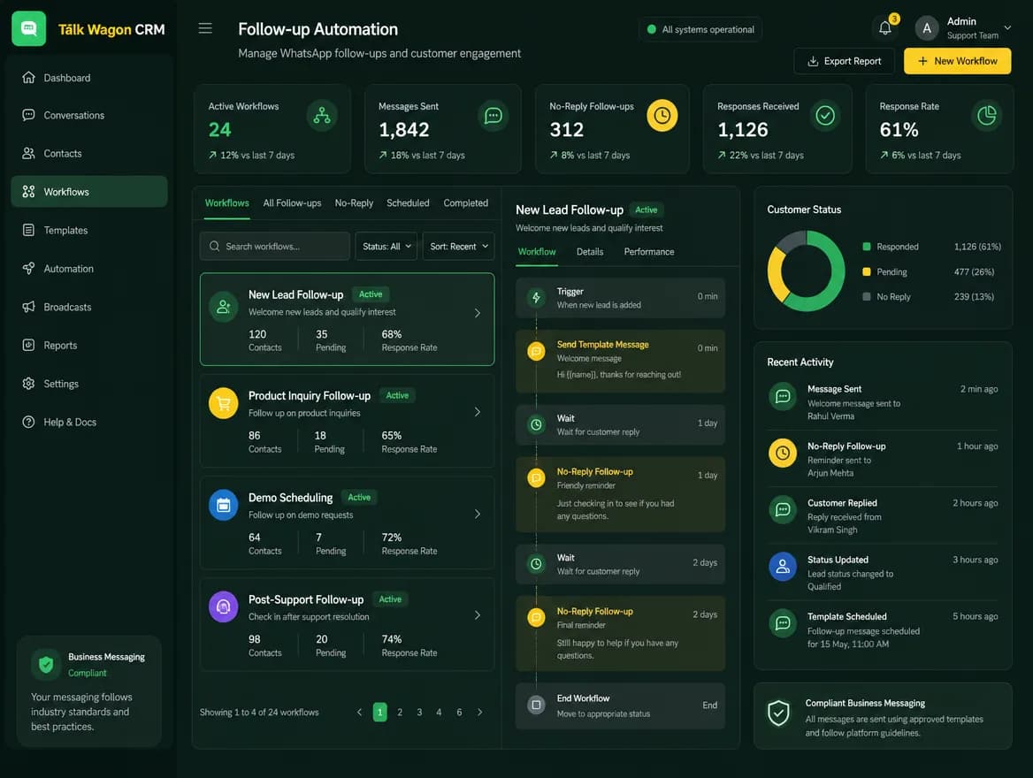The width and height of the screenshot is (1033, 778).
Task: Click the No Reply gray legend swatch
Action: [867, 296]
